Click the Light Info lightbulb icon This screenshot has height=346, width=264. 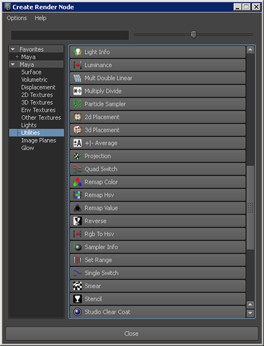pos(78,52)
